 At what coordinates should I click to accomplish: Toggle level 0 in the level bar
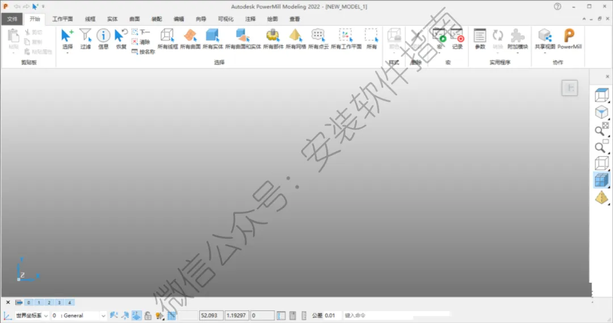[28, 302]
